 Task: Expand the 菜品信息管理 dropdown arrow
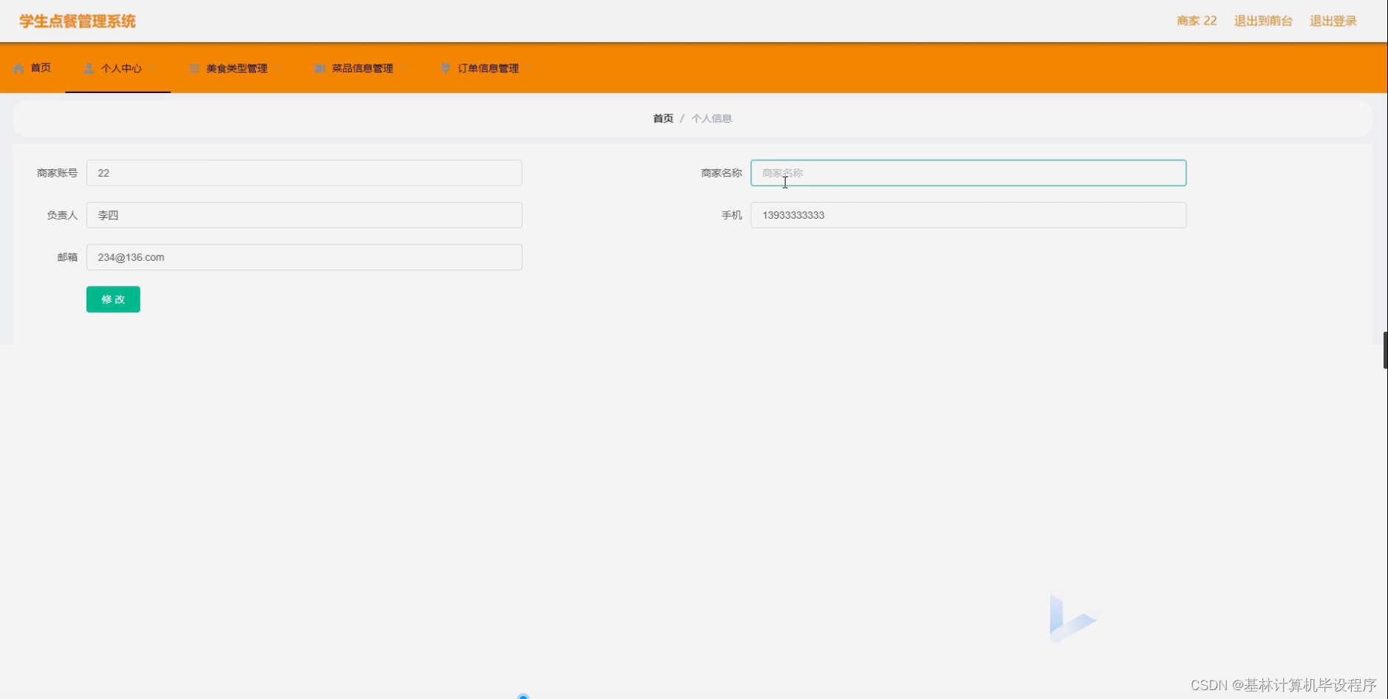(403, 68)
